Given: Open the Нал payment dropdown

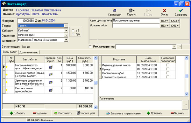Looking at the screenshot, I should coord(165,21).
